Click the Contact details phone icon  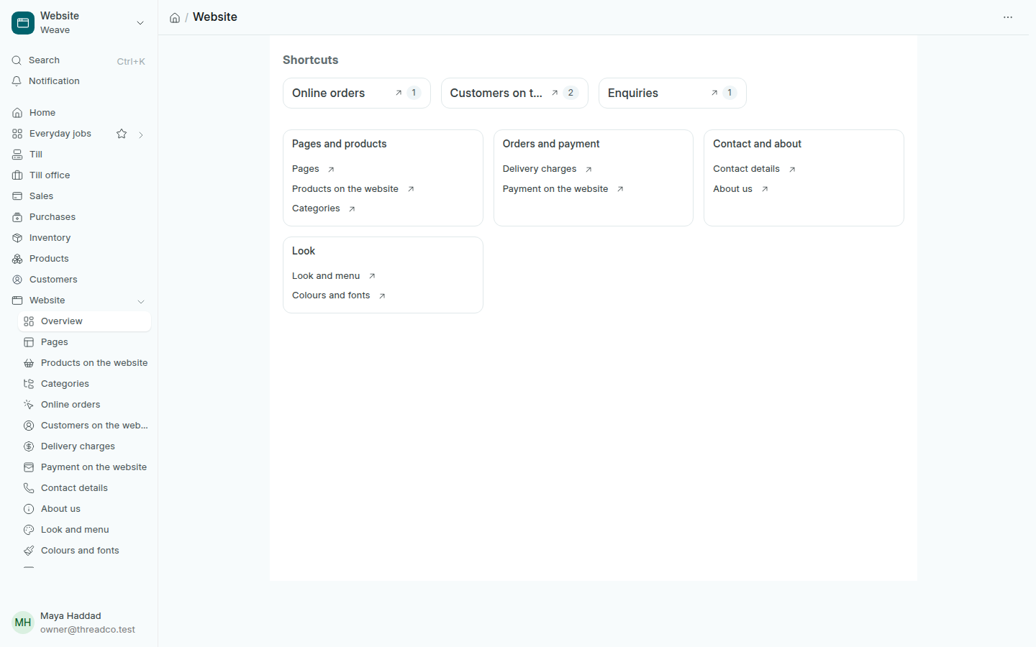(29, 488)
